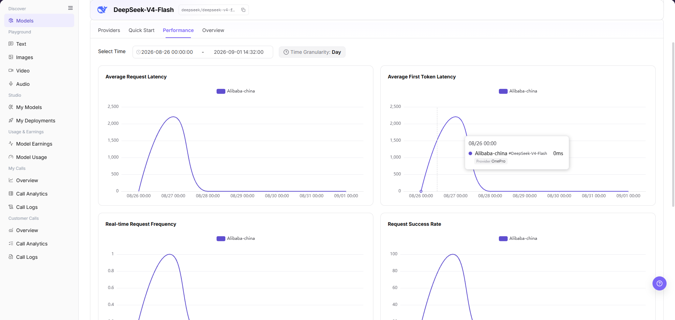Edit the start time 2026-08-26 00:00:00

click(x=167, y=52)
